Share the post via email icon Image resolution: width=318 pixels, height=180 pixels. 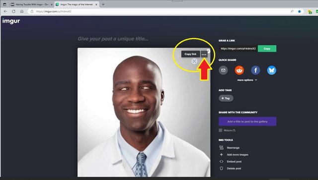coord(223,70)
